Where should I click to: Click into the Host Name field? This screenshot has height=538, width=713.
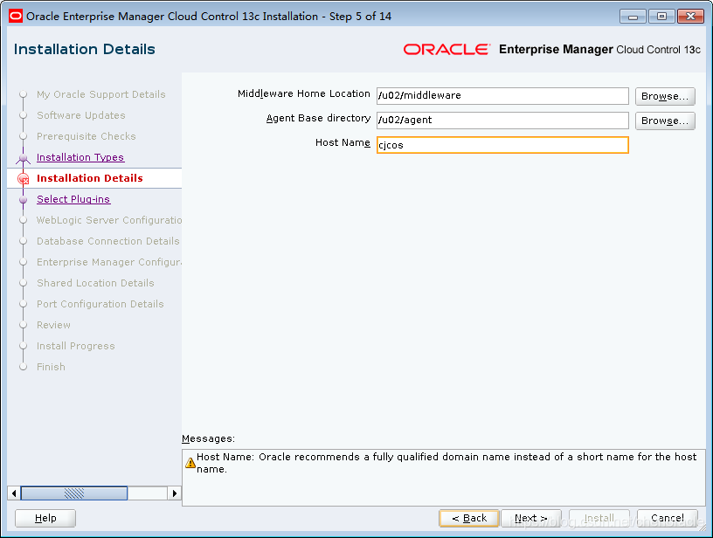pyautogui.click(x=502, y=145)
